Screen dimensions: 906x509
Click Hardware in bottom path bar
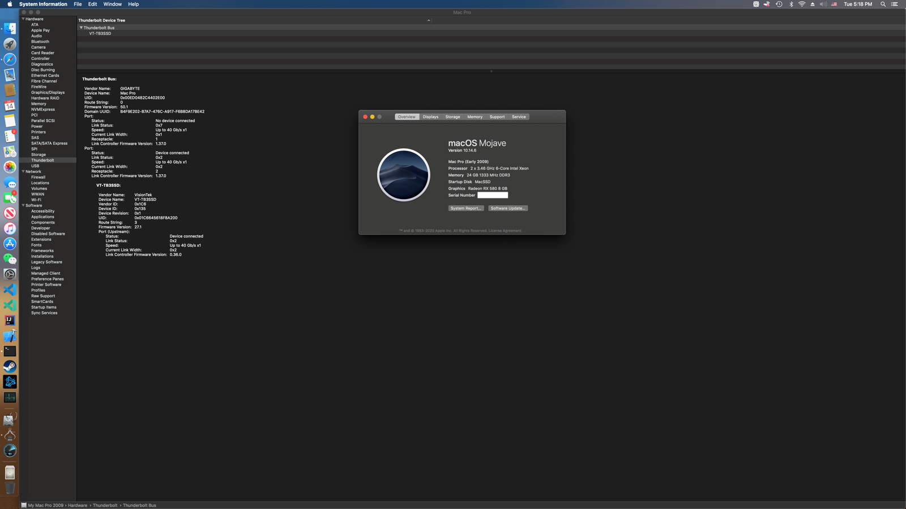78,506
